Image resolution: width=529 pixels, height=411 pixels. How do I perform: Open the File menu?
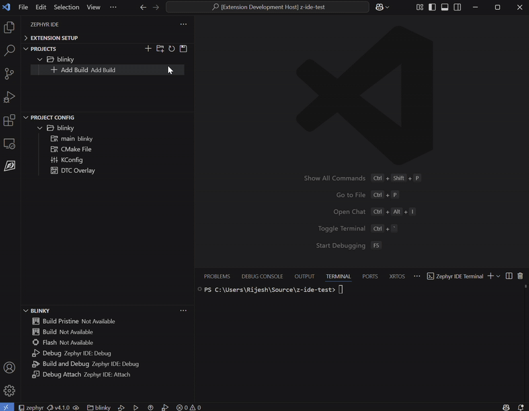23,7
